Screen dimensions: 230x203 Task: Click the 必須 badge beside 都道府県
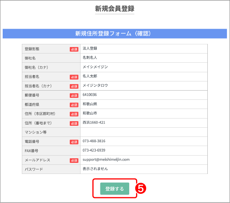74,105
